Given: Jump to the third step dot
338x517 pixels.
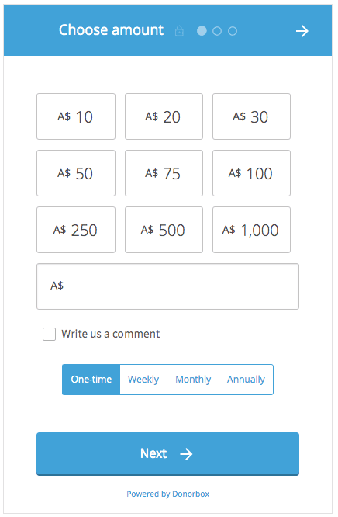Looking at the screenshot, I should coord(233,31).
